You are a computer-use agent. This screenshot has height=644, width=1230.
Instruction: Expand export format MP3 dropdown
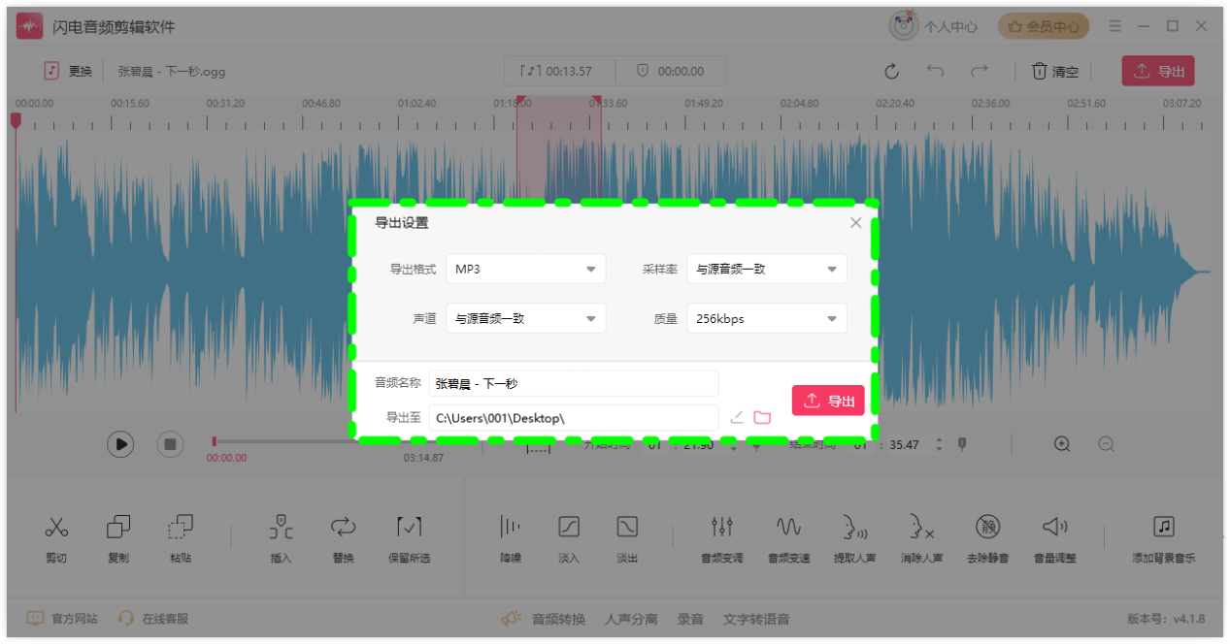tap(525, 269)
